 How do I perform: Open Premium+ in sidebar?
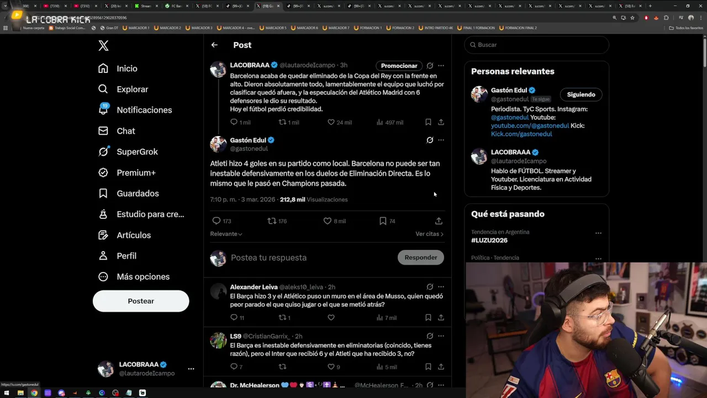pos(126,172)
